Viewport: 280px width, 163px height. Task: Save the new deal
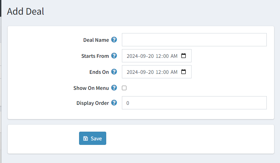click(93, 138)
